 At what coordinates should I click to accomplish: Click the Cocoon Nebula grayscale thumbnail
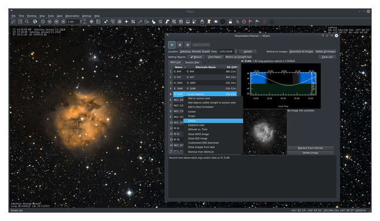(265, 132)
